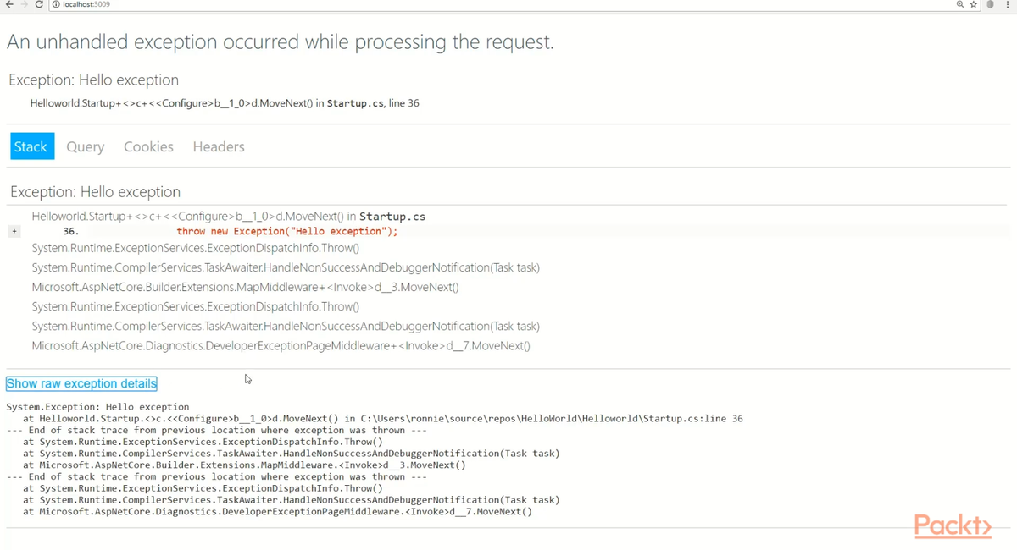Viewport: 1017px width, 550px height.
Task: Open the browser three-dot menu
Action: pyautogui.click(x=1007, y=5)
